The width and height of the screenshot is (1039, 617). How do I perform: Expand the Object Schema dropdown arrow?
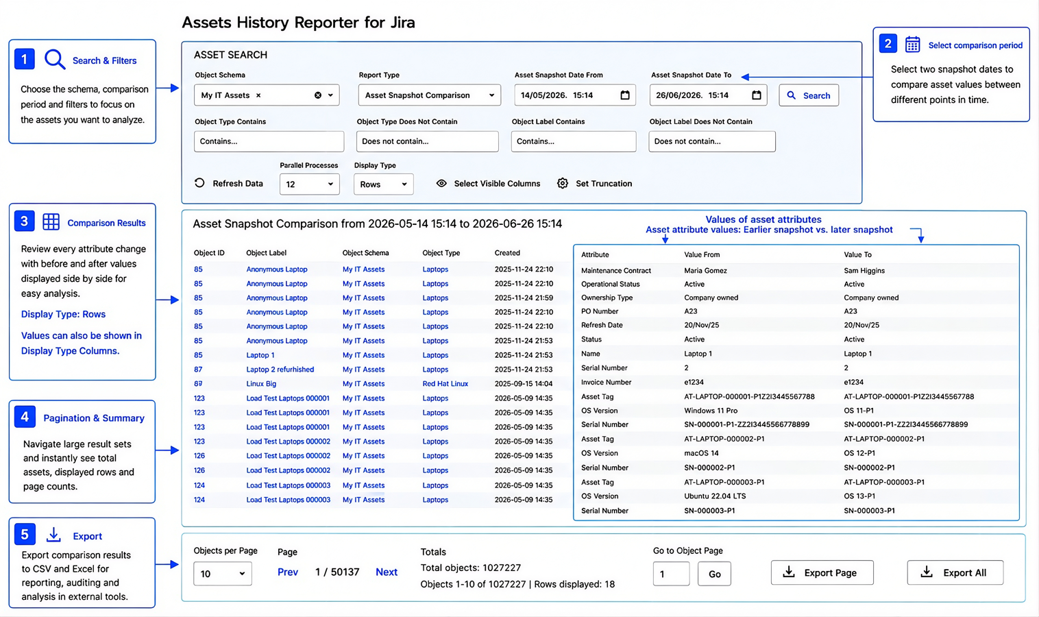[x=330, y=95]
